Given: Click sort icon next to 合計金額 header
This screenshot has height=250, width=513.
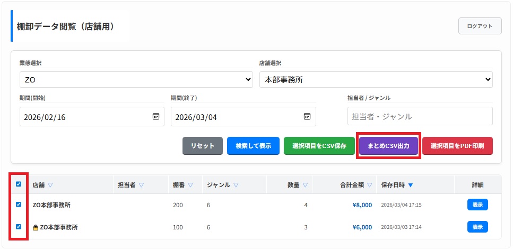Looking at the screenshot, I should point(369,185).
